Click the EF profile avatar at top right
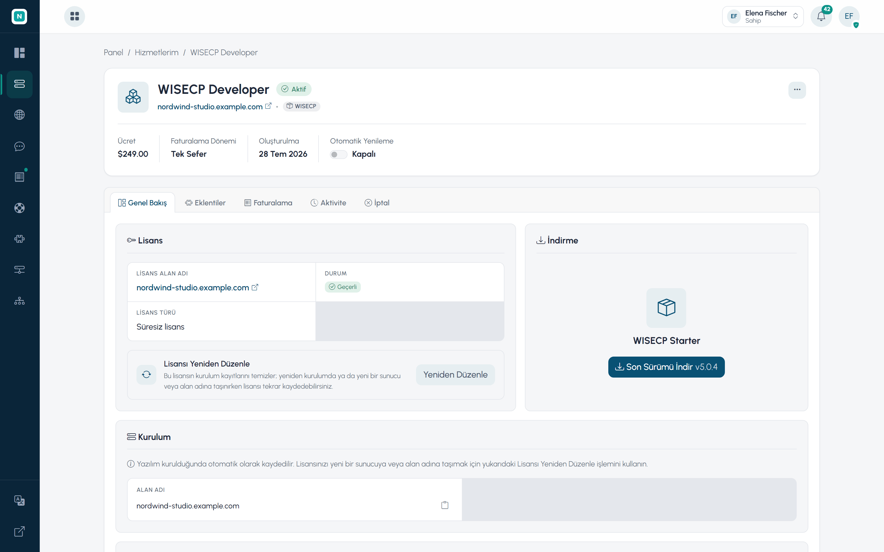The image size is (884, 552). click(849, 17)
